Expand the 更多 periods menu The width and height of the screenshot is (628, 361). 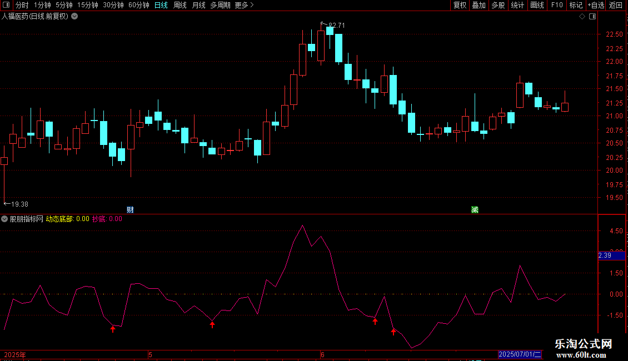(x=244, y=5)
